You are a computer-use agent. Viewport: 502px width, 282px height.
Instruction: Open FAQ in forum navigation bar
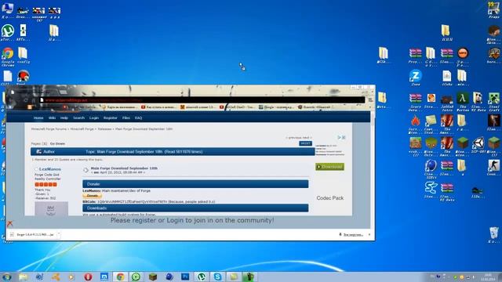(x=138, y=118)
